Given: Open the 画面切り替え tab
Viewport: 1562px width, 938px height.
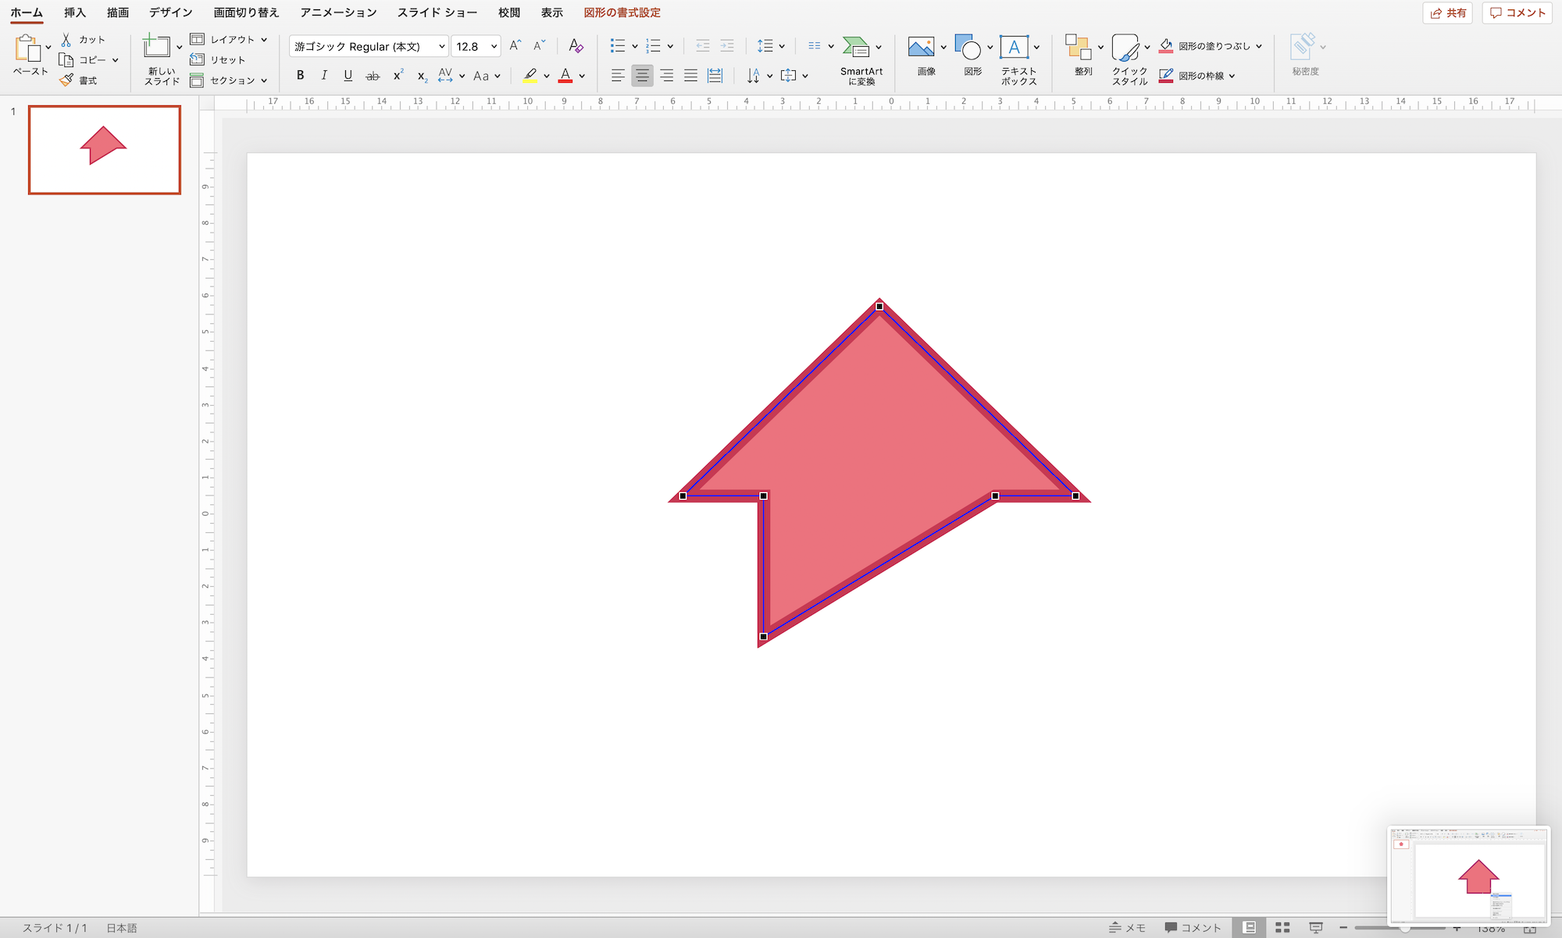Looking at the screenshot, I should (247, 12).
